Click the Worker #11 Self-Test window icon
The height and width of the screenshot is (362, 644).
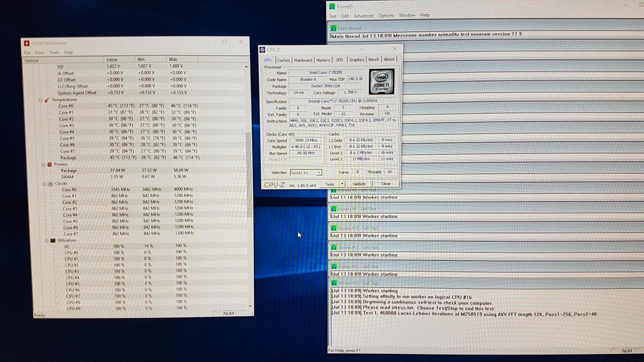[333, 248]
